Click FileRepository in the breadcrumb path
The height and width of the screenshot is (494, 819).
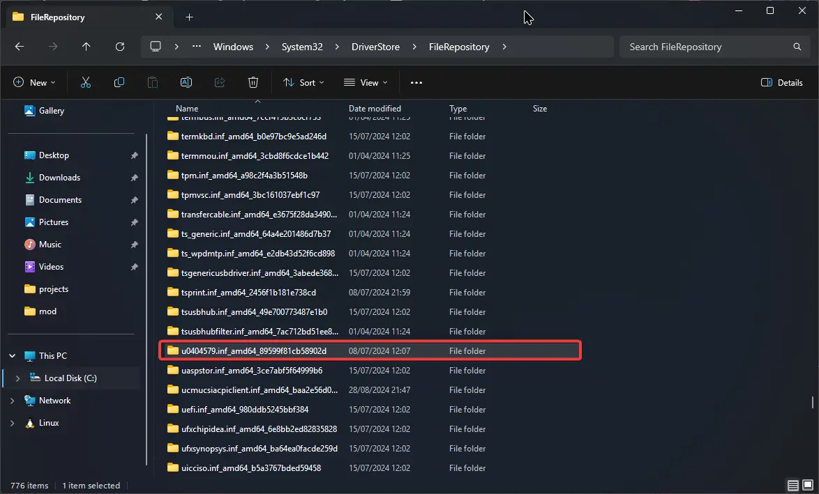(459, 47)
